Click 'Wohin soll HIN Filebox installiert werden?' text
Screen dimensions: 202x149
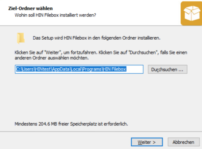55,15
